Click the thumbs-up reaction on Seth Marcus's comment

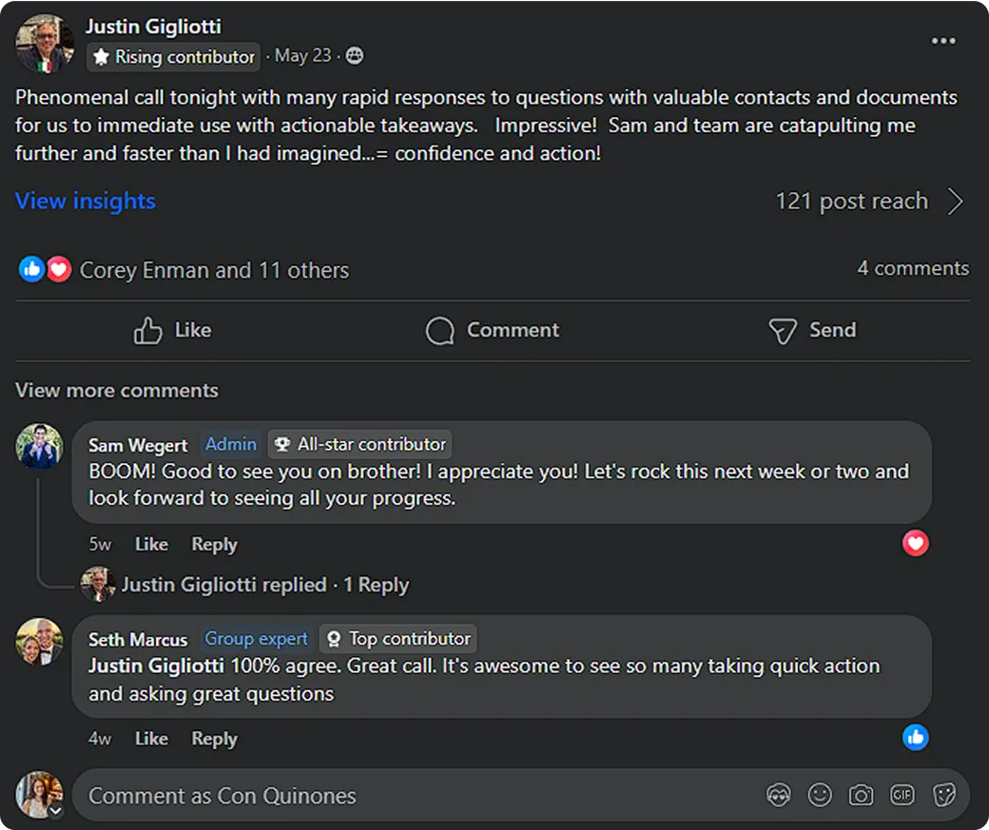point(915,737)
